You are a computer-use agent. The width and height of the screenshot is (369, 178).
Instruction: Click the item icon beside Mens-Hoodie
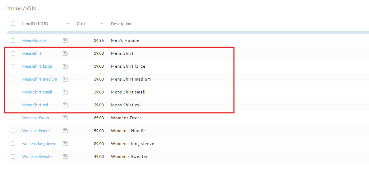(x=65, y=40)
